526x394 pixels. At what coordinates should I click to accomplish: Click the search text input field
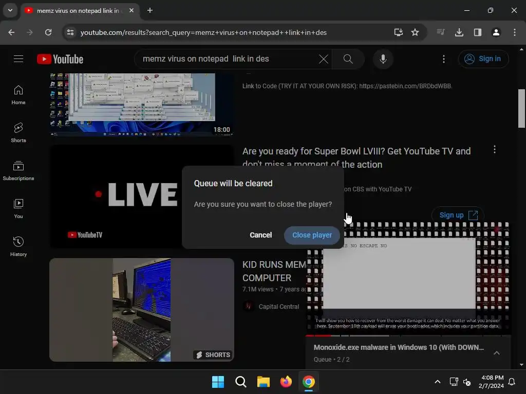click(228, 59)
